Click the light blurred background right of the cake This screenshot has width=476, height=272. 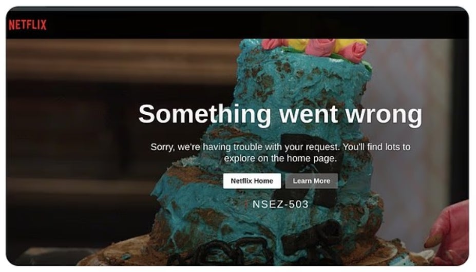pyautogui.click(x=411, y=102)
